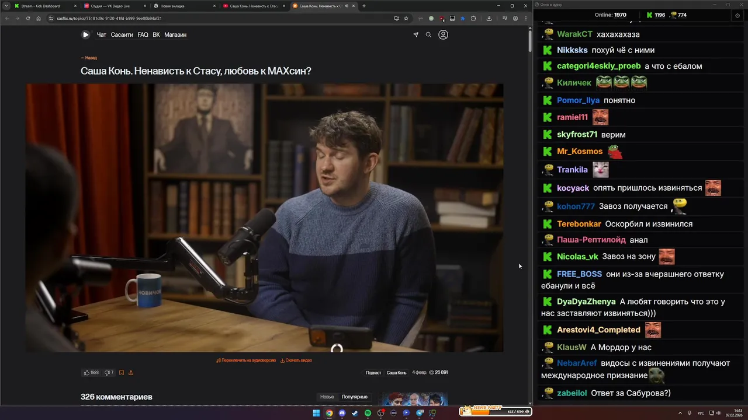This screenshot has width=748, height=420.
Task: Click the address bar URL field
Action: click(x=222, y=18)
